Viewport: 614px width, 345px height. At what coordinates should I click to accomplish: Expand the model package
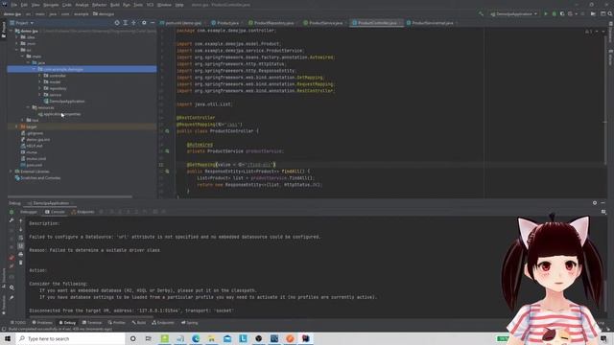coord(40,81)
